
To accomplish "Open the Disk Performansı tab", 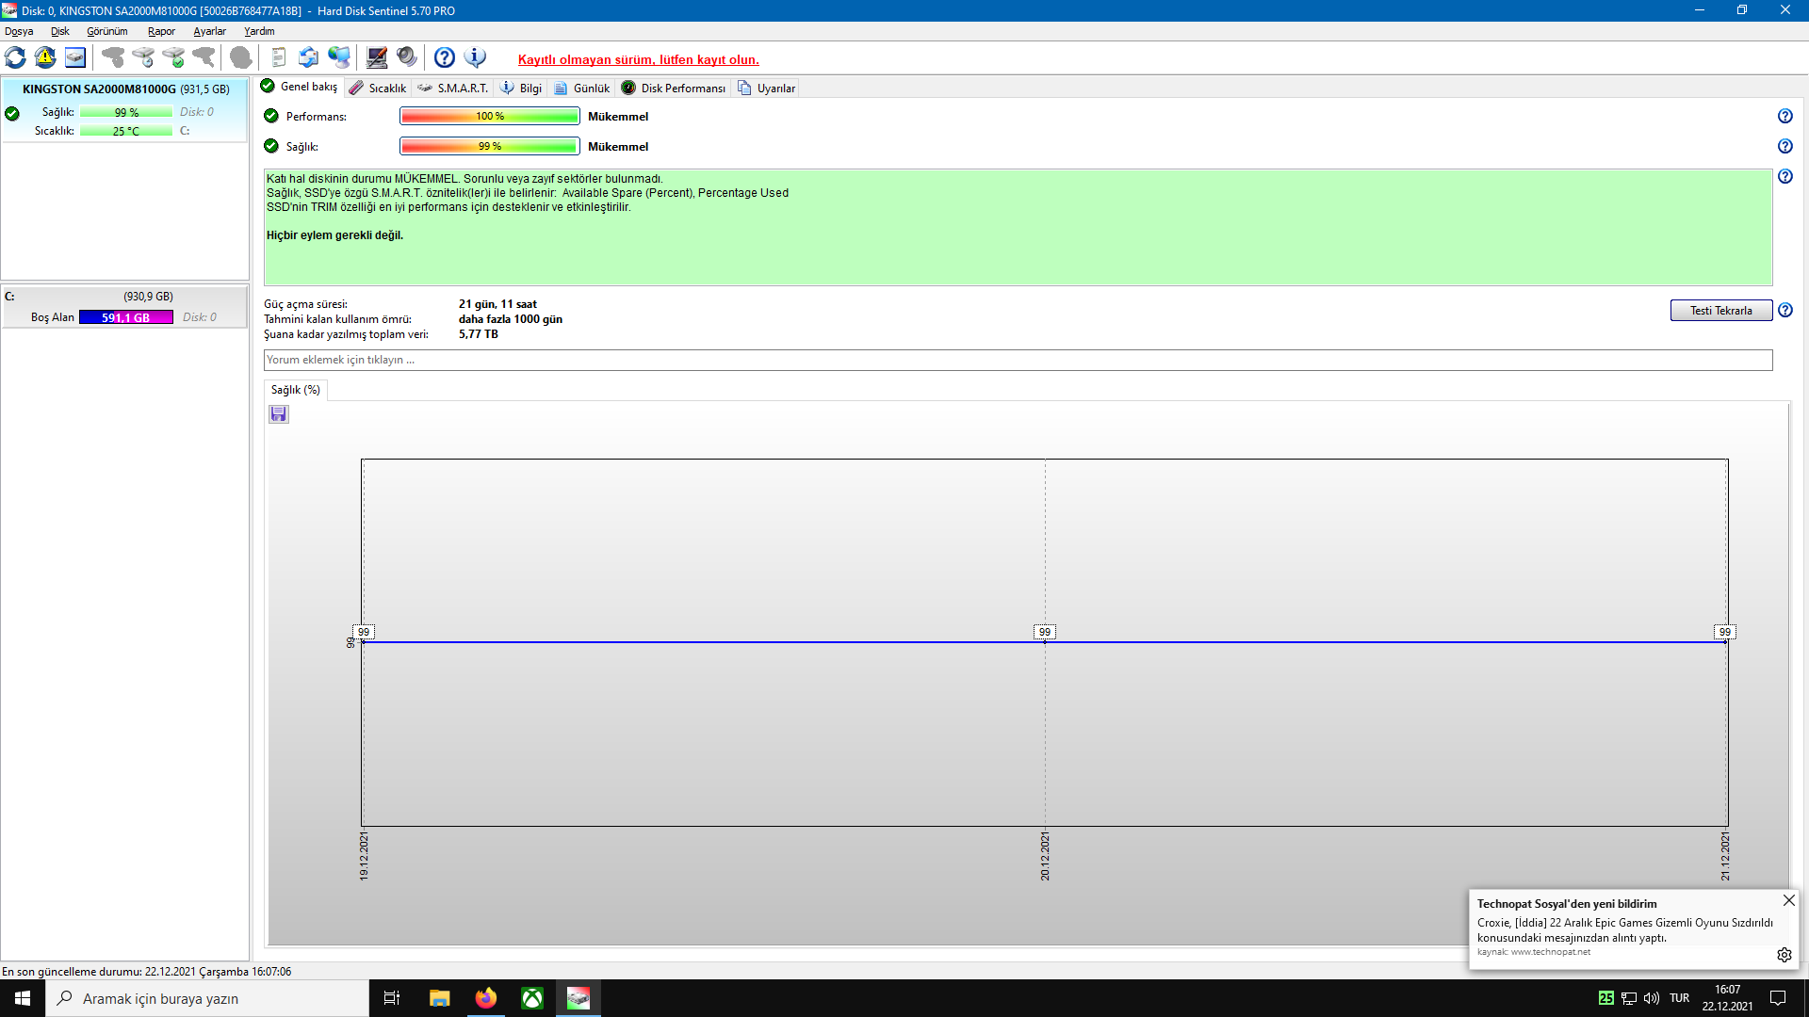I will click(x=675, y=88).
